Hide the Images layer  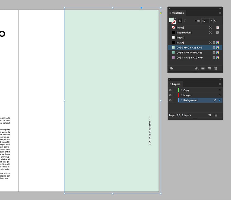pos(170,95)
